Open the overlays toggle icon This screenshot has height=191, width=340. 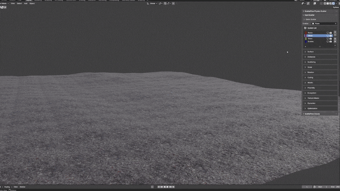(x=315, y=3)
